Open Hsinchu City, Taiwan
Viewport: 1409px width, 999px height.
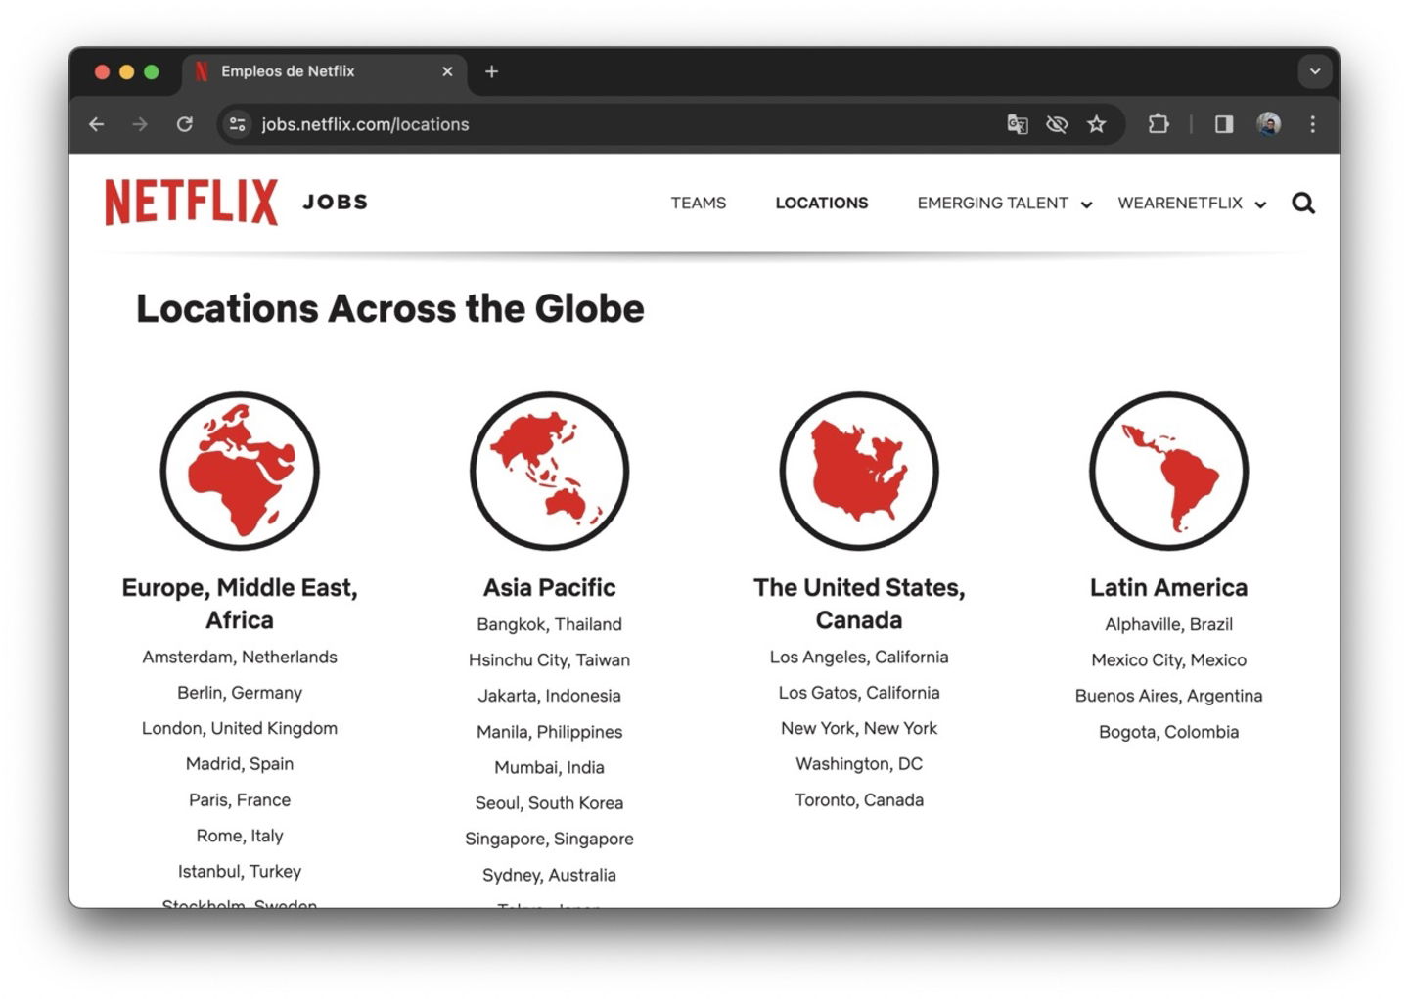tap(549, 660)
